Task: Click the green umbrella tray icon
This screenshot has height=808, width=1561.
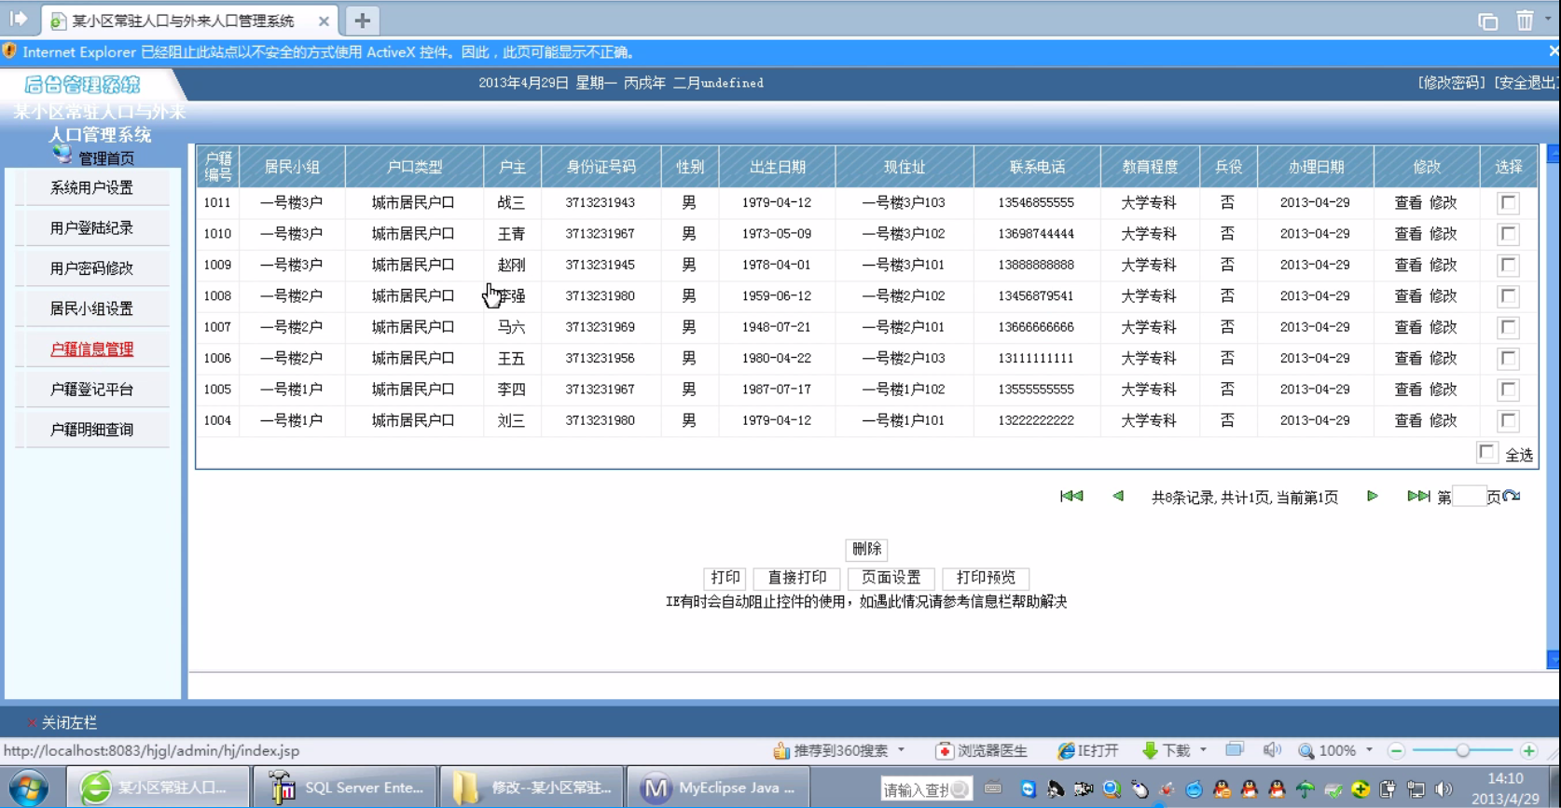Action: [x=1305, y=789]
